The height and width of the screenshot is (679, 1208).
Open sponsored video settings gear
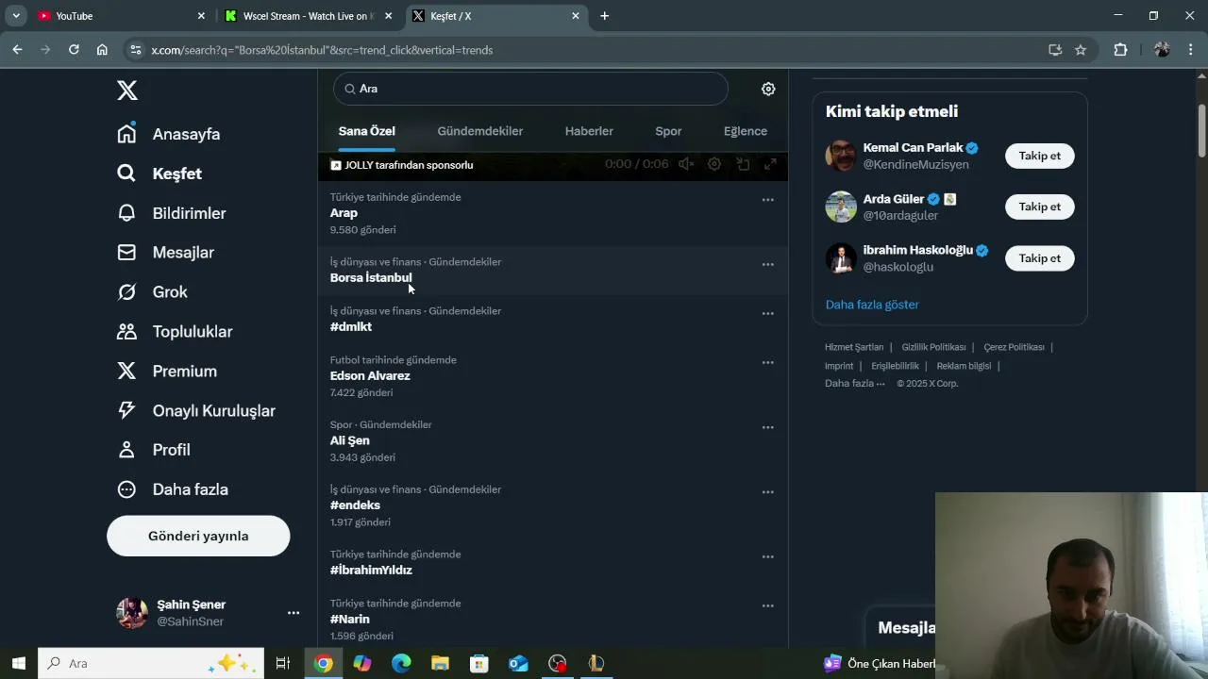714,164
